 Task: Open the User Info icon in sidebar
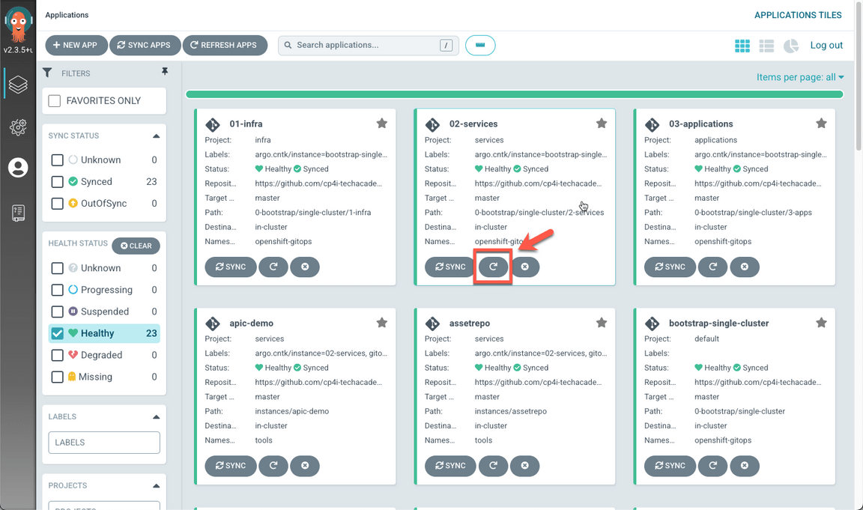[x=18, y=168]
